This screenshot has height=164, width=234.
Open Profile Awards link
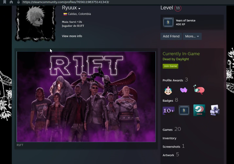[173, 80]
